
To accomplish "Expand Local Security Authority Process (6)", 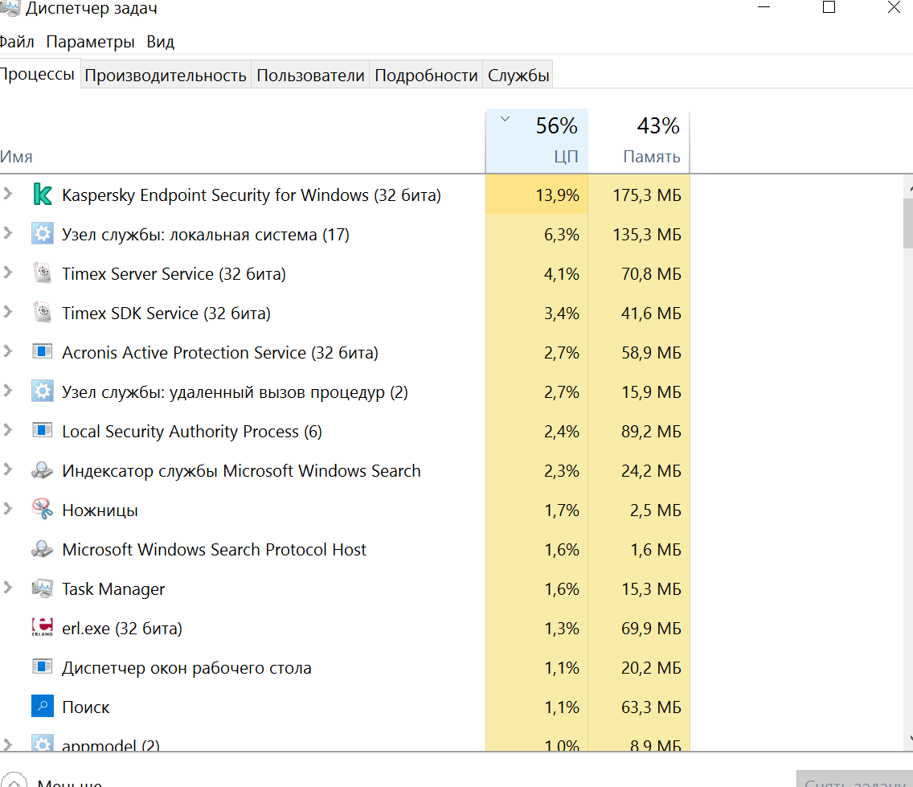I will point(7,430).
